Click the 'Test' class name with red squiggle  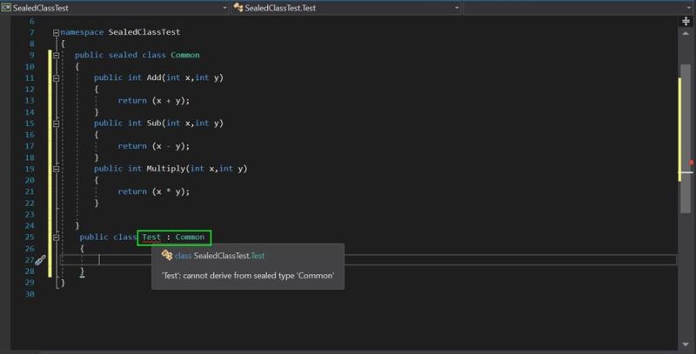[x=151, y=237]
